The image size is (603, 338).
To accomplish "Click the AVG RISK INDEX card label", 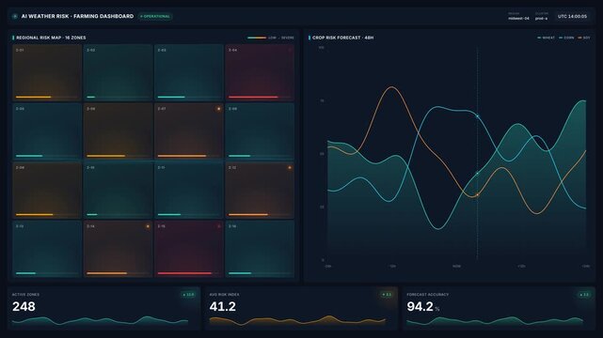I will tap(224, 295).
